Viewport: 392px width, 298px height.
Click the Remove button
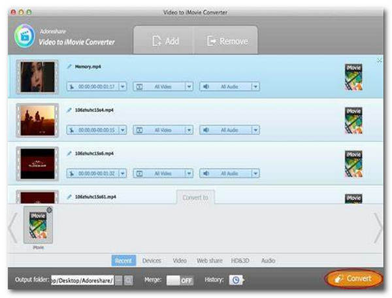pos(227,41)
